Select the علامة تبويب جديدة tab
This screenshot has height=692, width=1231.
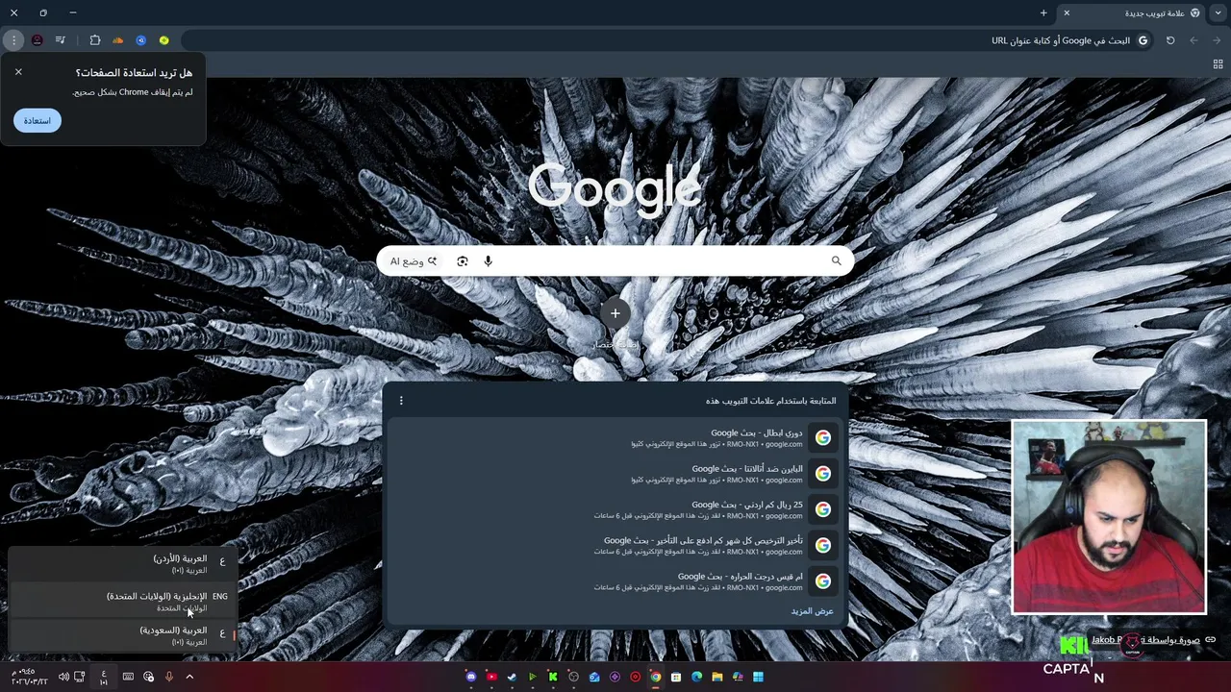[x=1131, y=12]
